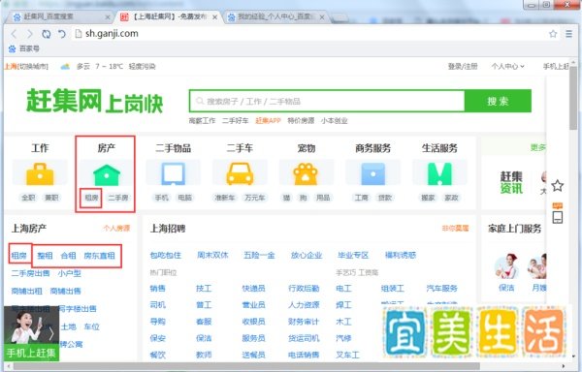Open a new browser tab

coord(339,17)
